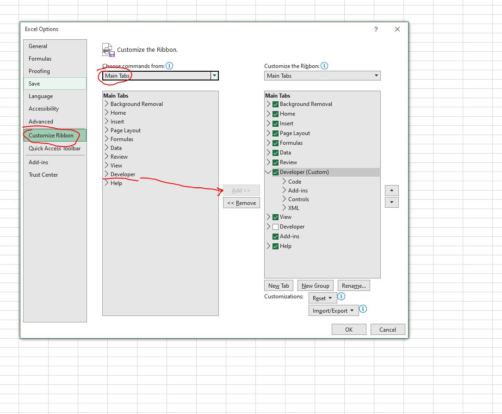Screen dimensions: 502x414
Task: Toggle the View tab checkbox
Action: click(x=275, y=217)
